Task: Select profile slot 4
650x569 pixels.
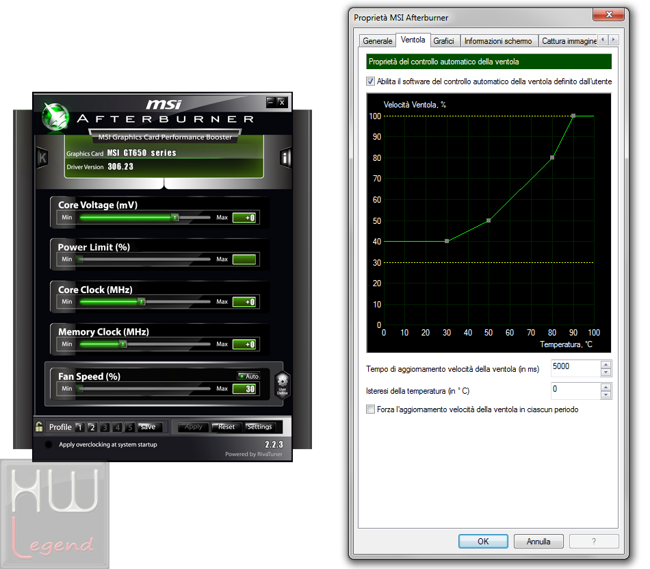Action: [x=118, y=427]
